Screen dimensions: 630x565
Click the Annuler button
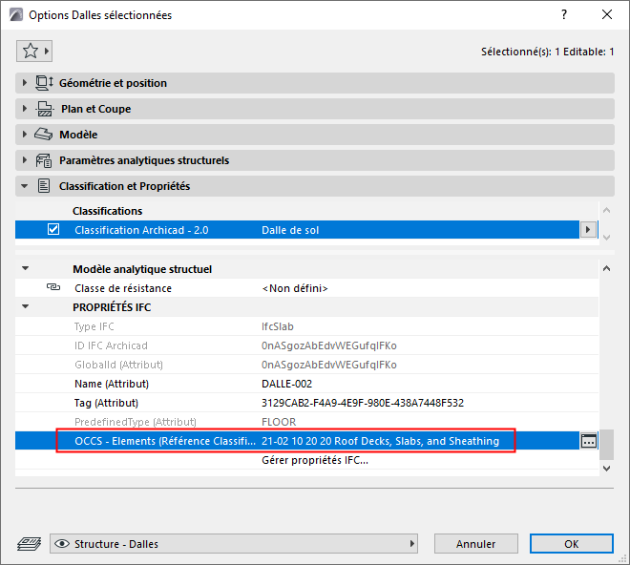click(x=476, y=544)
